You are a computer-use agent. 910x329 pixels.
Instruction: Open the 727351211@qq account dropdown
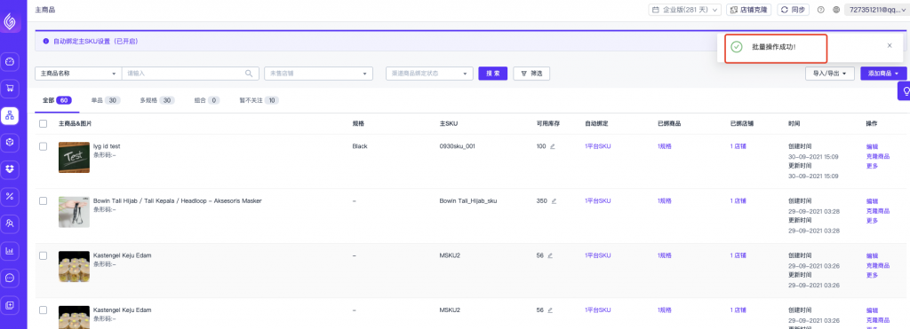(877, 10)
